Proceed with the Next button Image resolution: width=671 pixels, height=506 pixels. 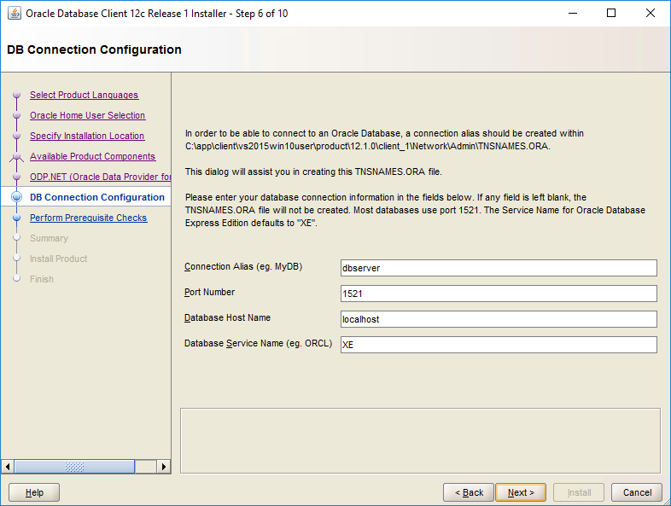(x=521, y=492)
